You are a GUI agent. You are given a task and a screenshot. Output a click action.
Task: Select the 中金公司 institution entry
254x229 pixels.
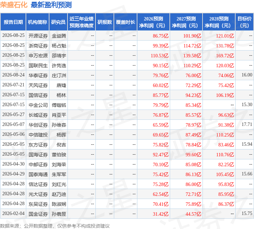[38, 105]
